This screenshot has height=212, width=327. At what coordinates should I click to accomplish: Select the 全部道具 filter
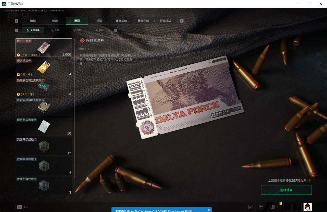(x=33, y=30)
